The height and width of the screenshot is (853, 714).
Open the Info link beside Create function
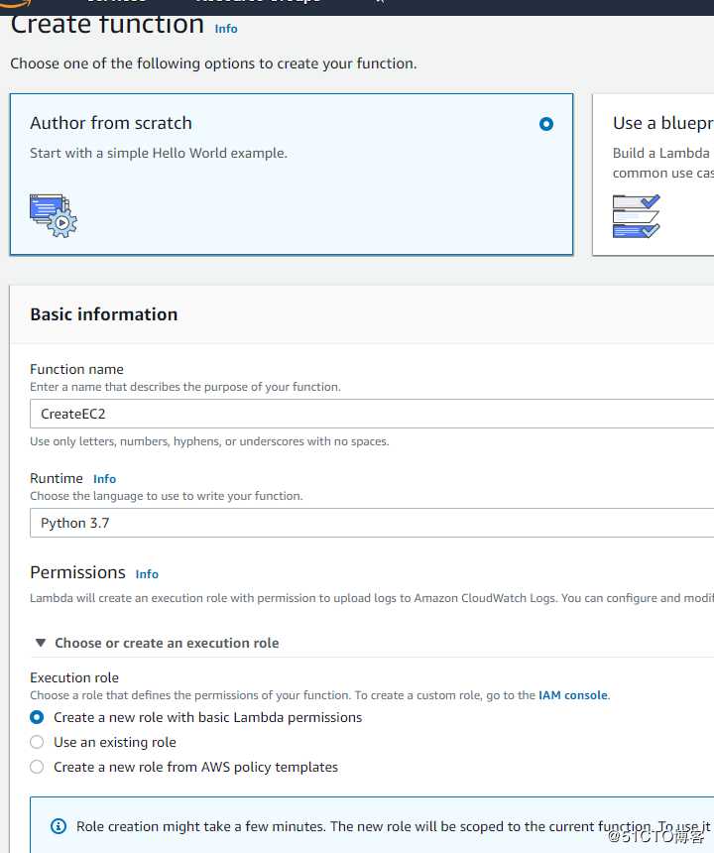click(x=226, y=29)
